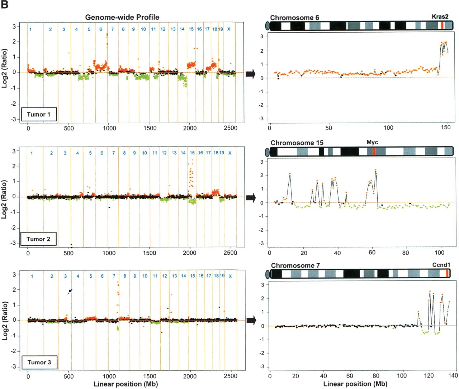Select the red Kras2 band on the ideogram

click(443, 25)
